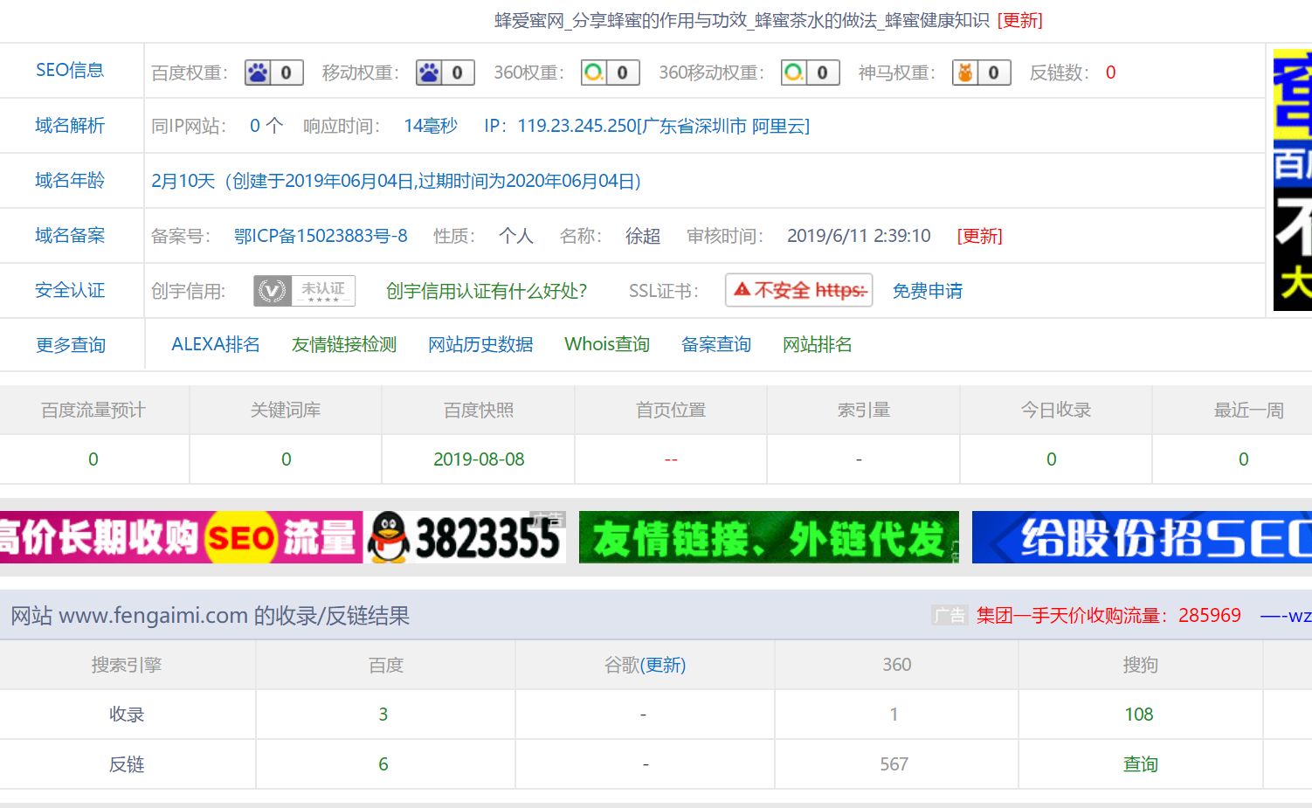Click the 百度快照 column header
This screenshot has width=1312, height=808.
pos(479,410)
